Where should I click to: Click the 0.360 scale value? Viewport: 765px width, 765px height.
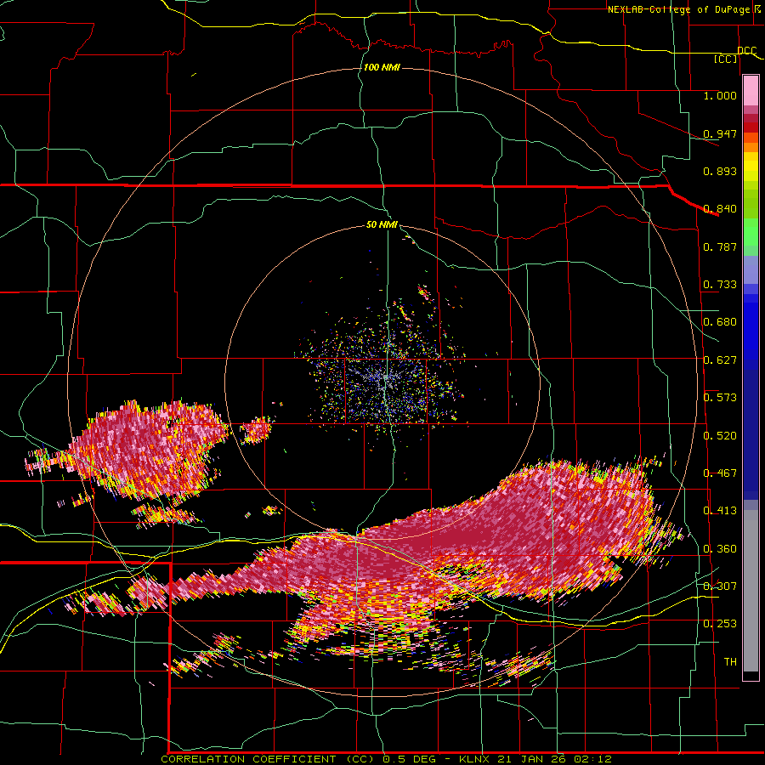click(720, 549)
